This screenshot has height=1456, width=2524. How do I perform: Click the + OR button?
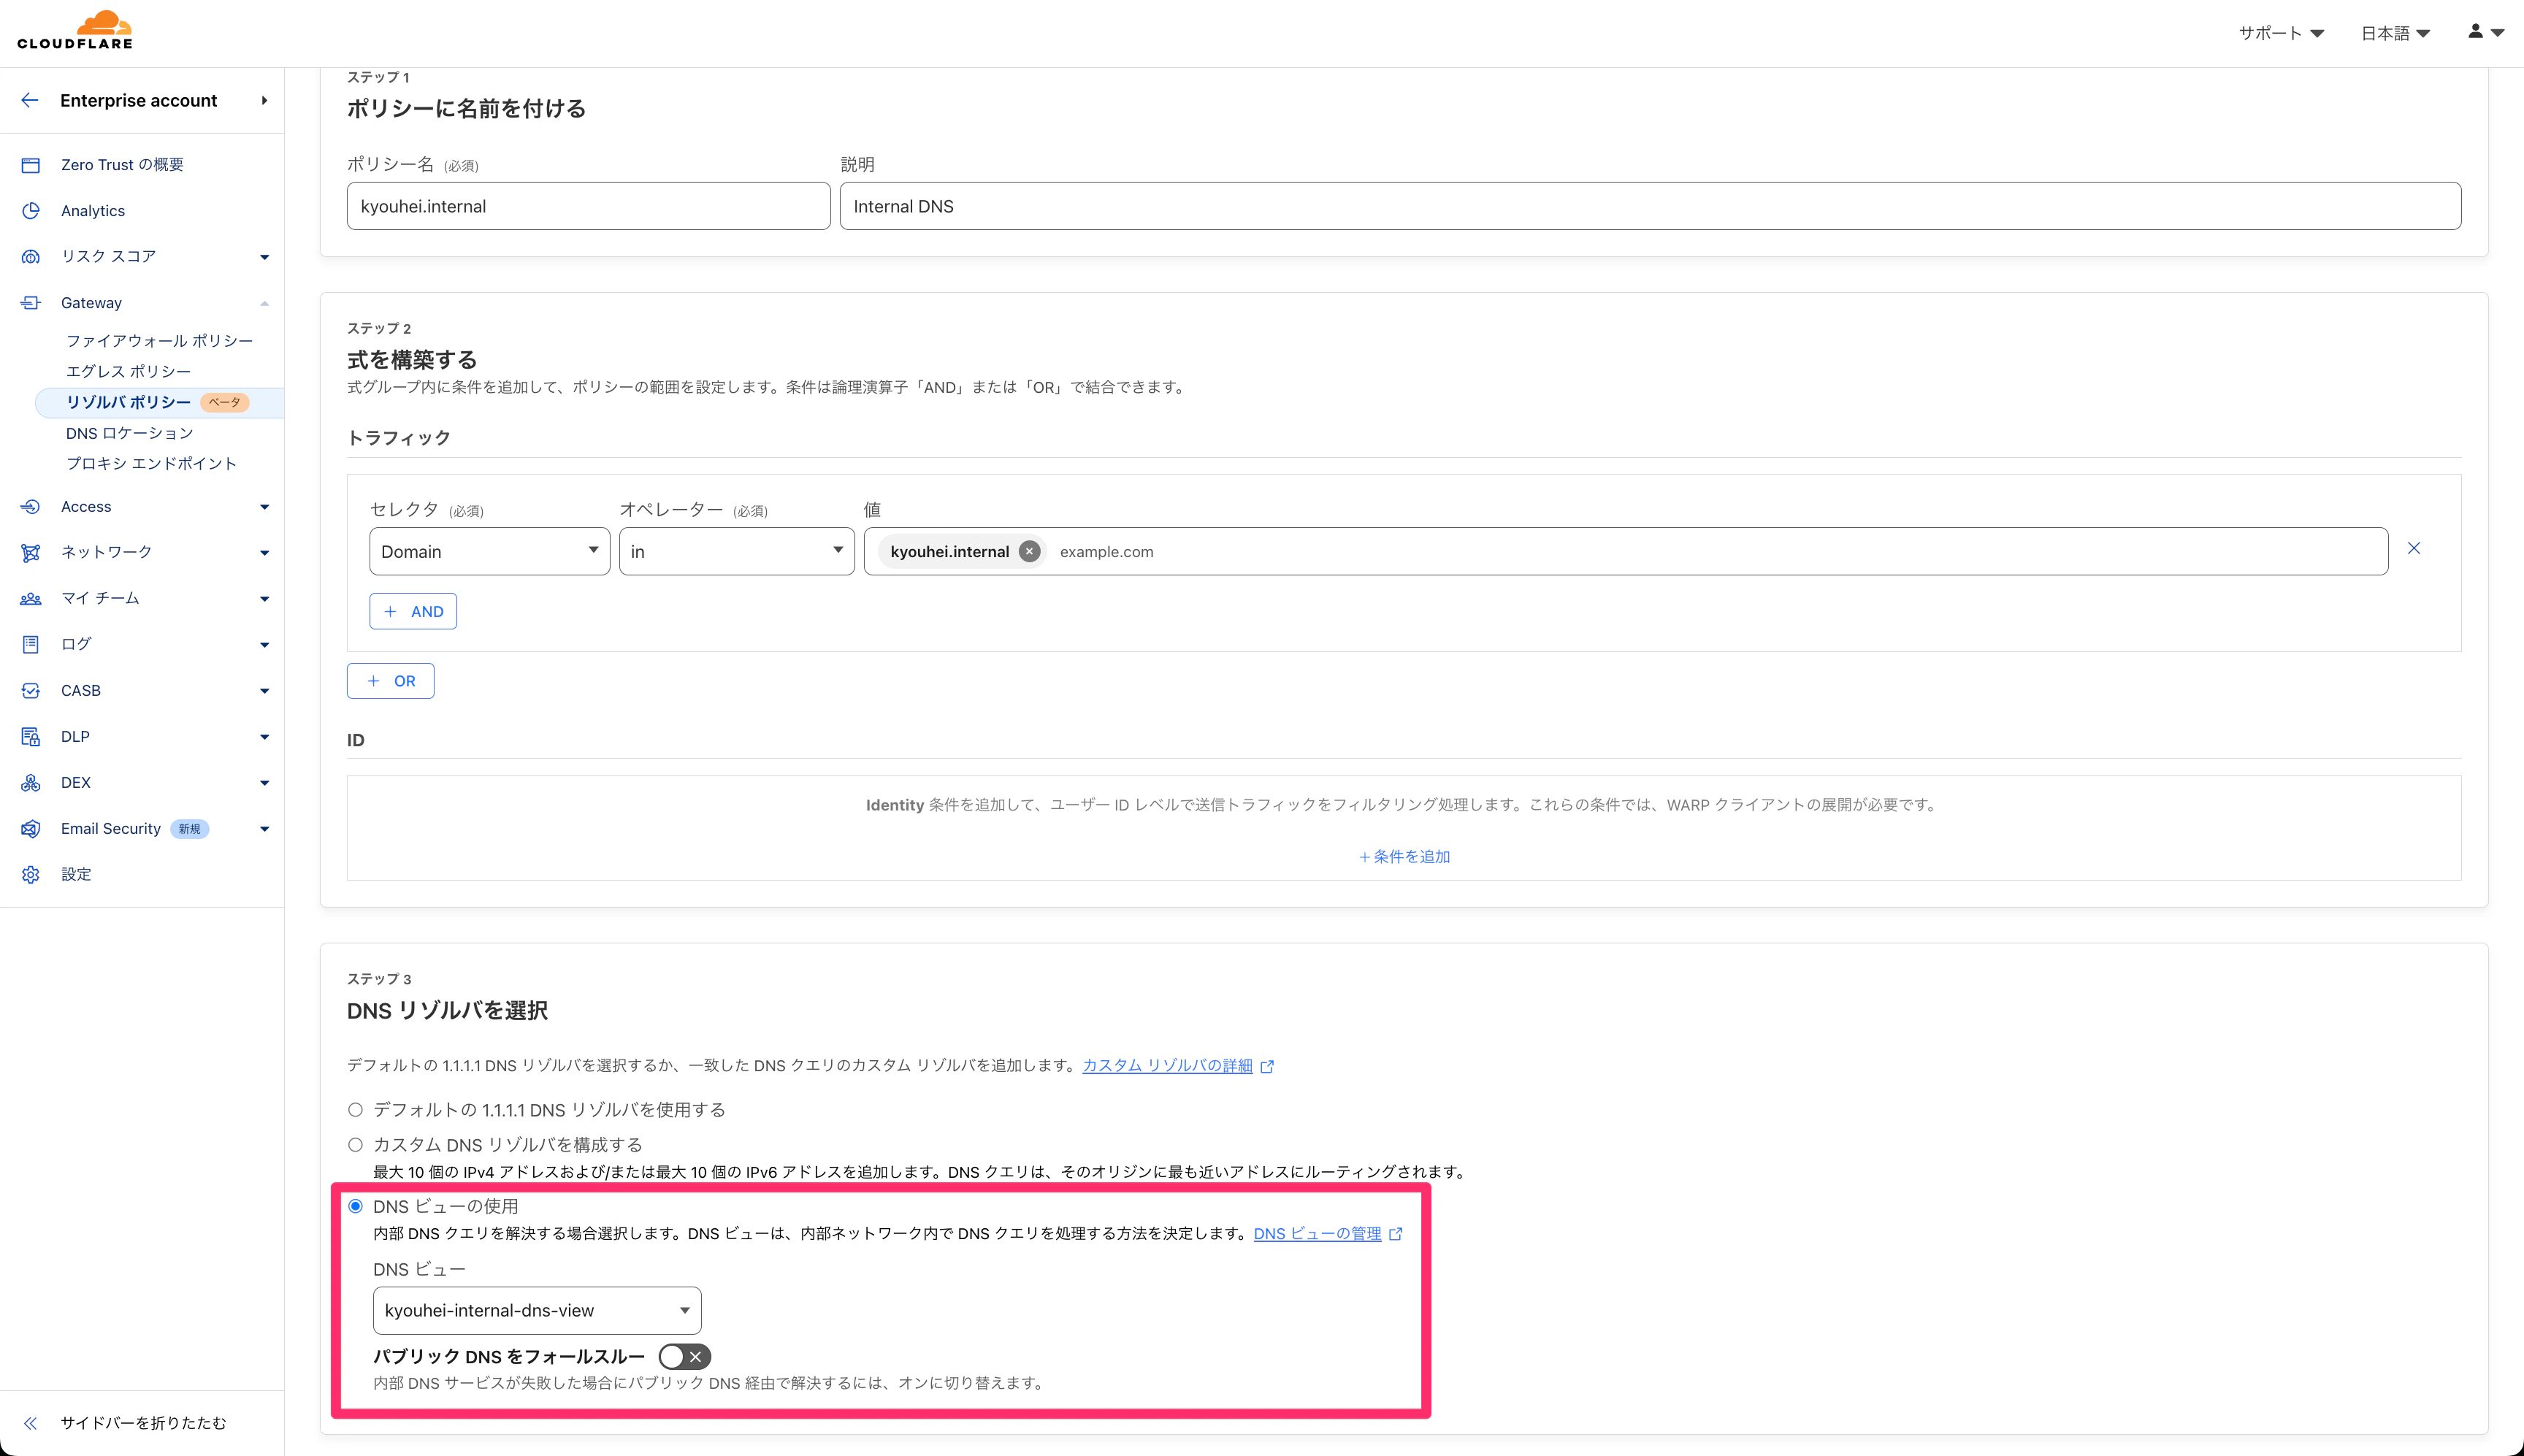coord(390,681)
